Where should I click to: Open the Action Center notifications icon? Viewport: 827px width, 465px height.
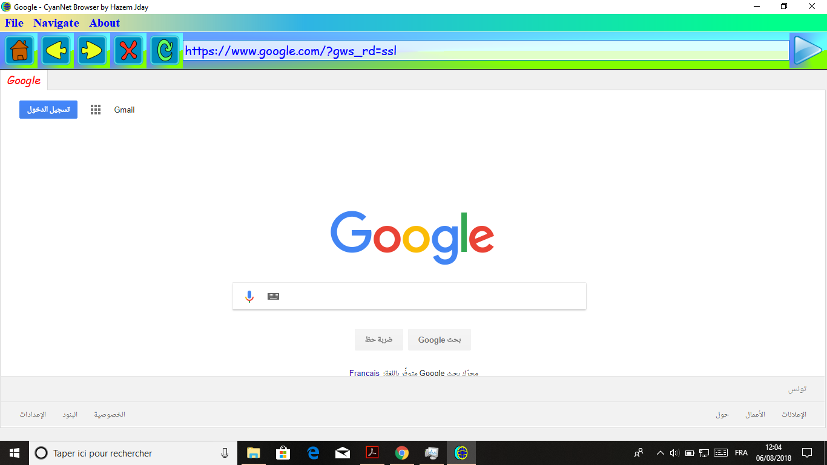(807, 453)
